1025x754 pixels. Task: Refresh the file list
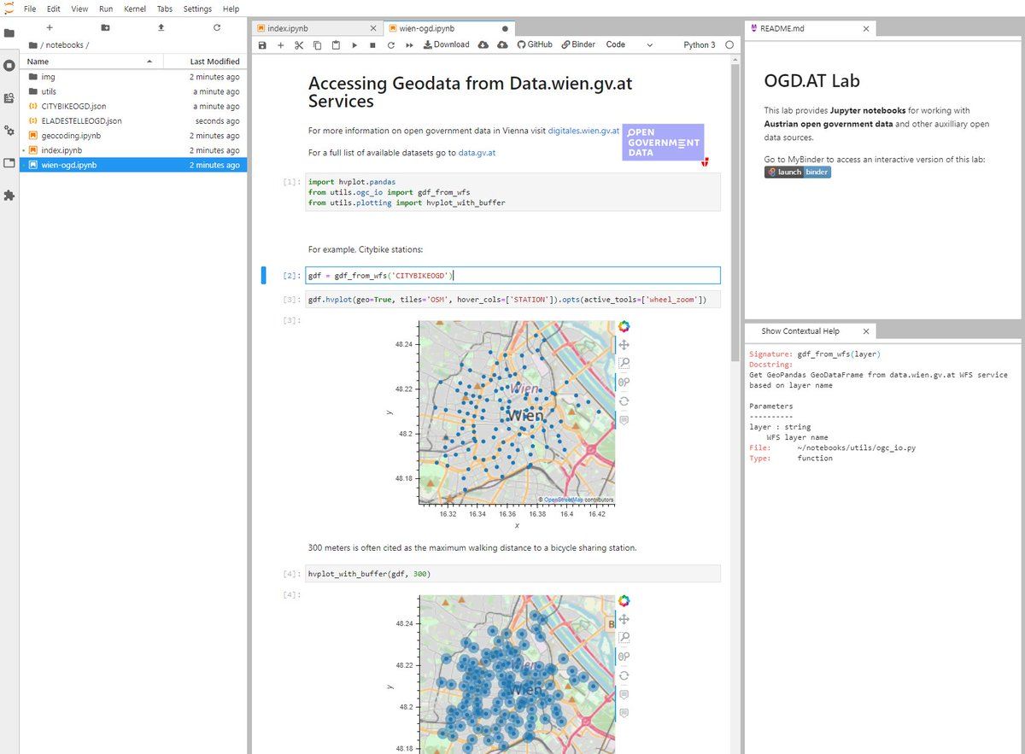217,27
